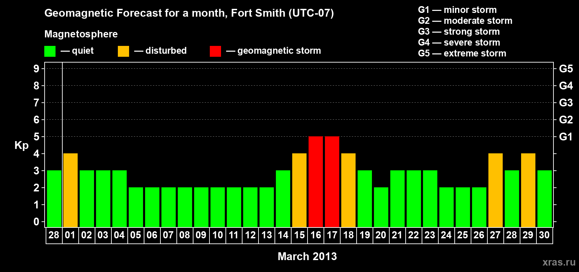Click the date label 10 on the axis
This screenshot has width=579, height=272.
click(x=218, y=235)
